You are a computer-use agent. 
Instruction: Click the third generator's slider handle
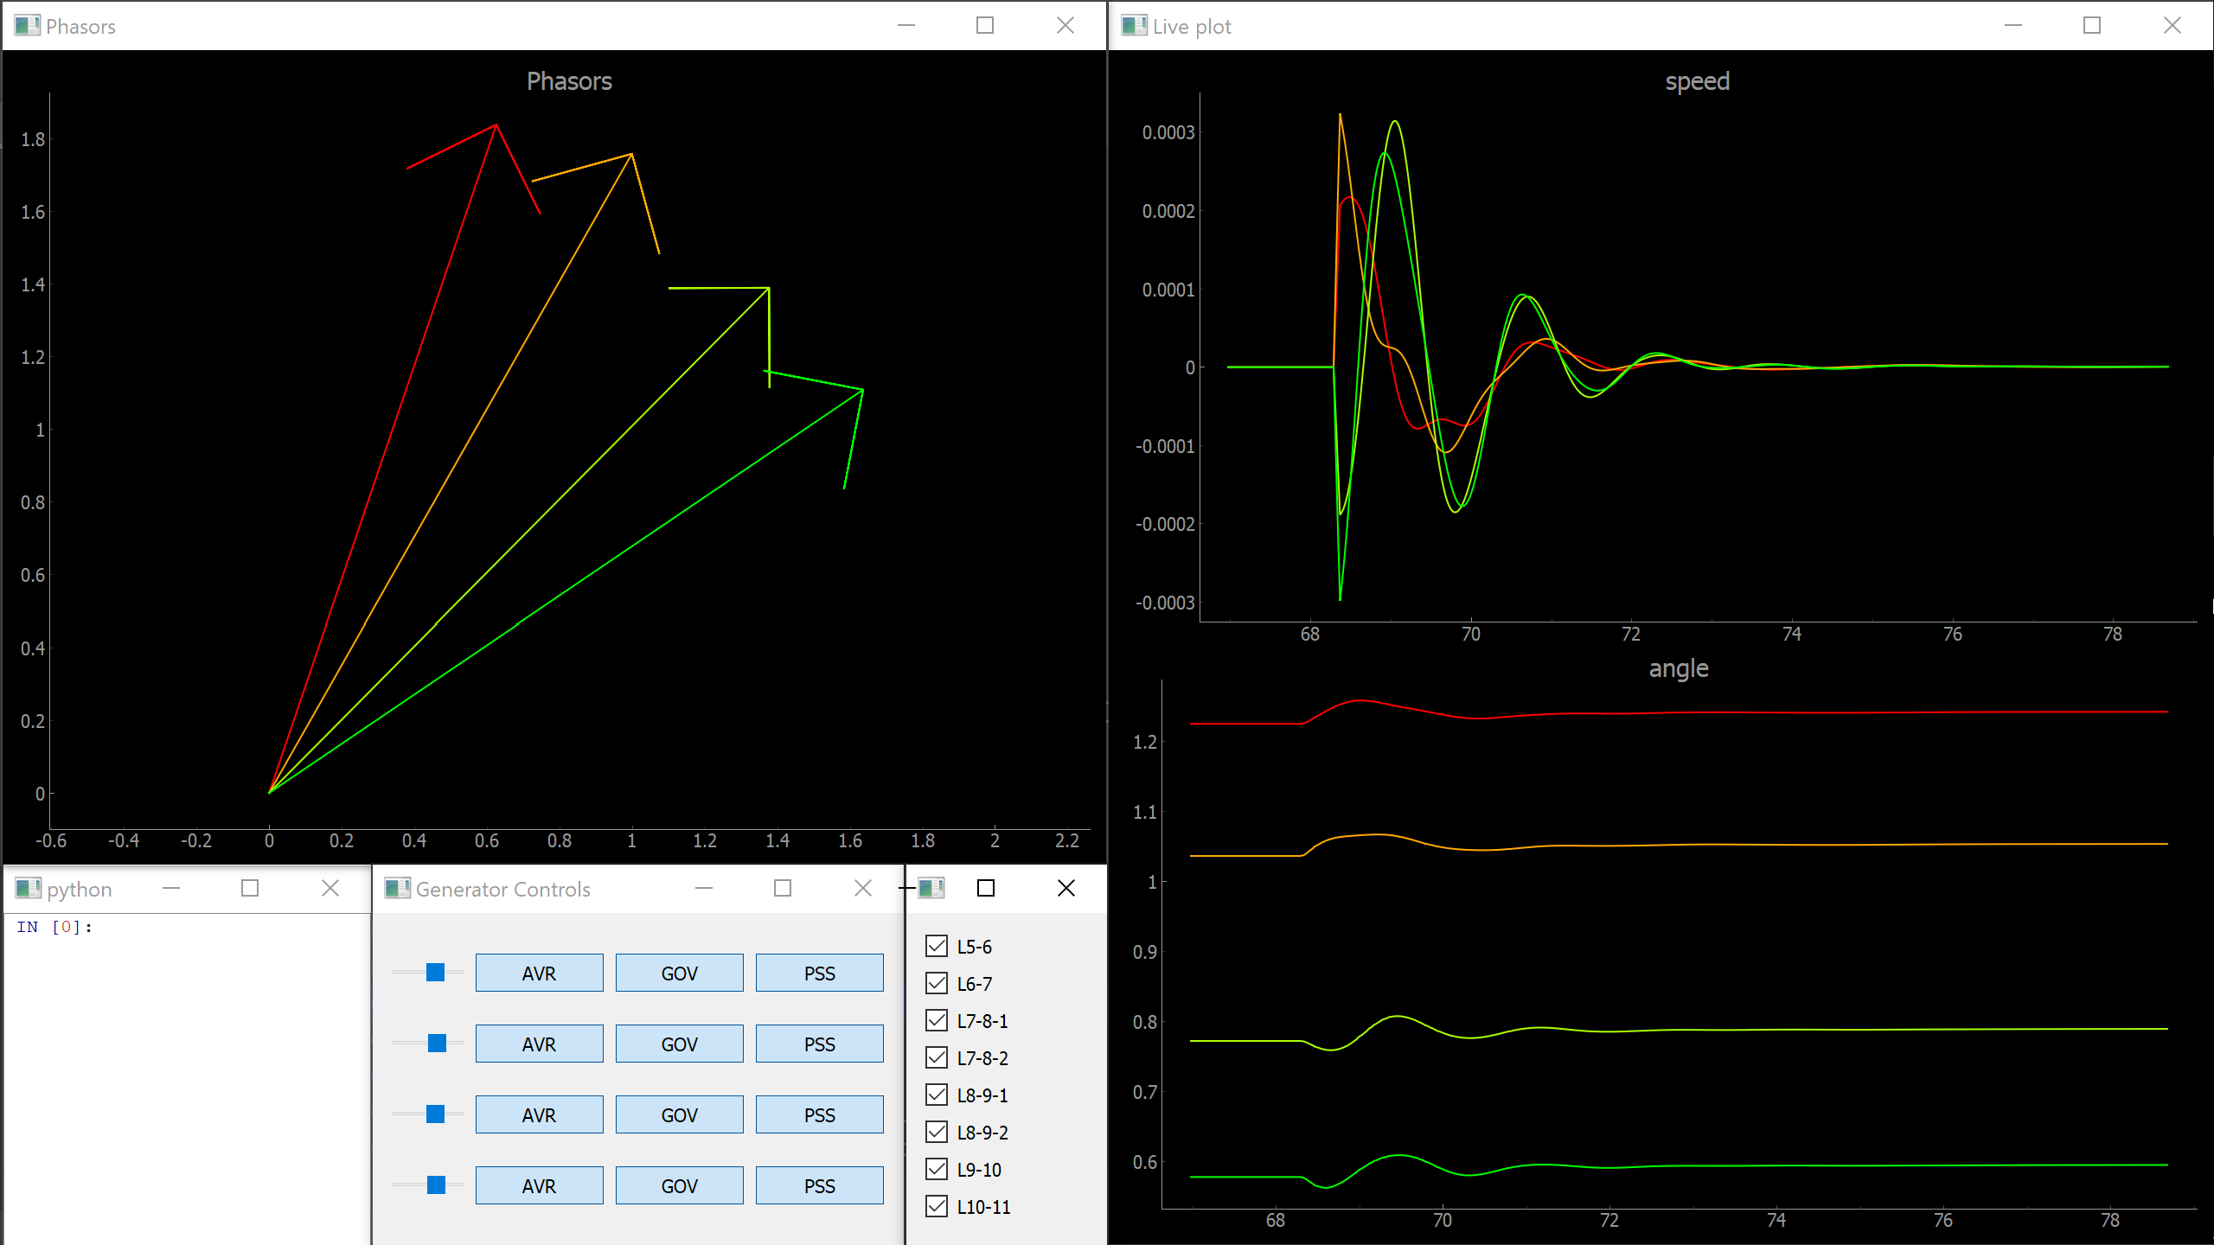pos(436,1114)
